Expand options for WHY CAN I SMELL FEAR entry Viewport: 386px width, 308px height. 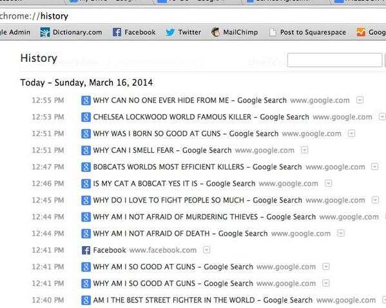pos(305,150)
